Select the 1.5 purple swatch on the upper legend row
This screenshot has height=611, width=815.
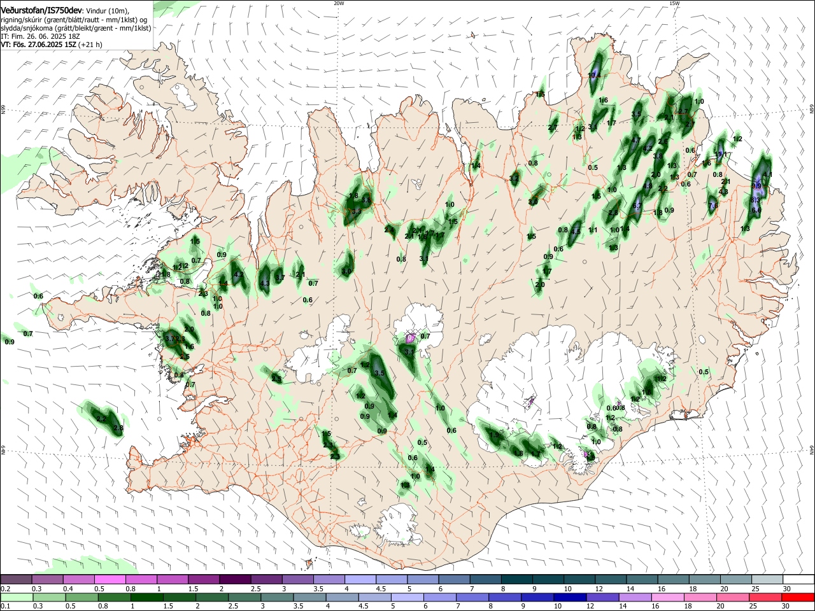204,580
